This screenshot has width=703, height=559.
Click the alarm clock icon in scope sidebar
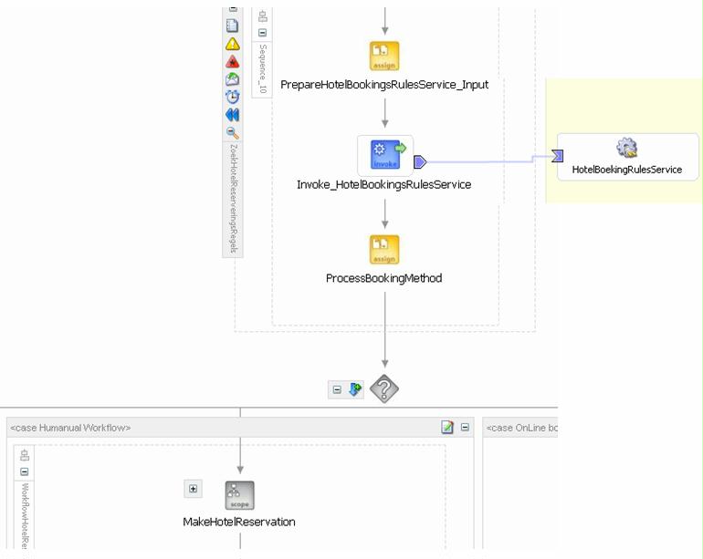click(x=232, y=97)
